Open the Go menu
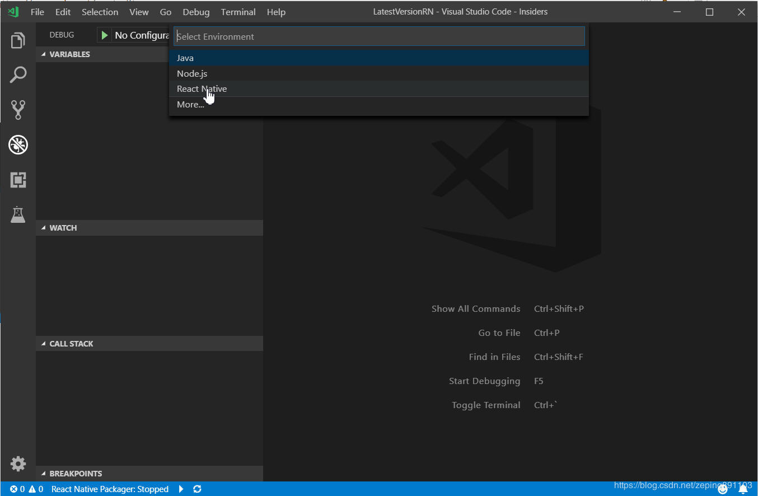This screenshot has width=758, height=496. point(166,12)
